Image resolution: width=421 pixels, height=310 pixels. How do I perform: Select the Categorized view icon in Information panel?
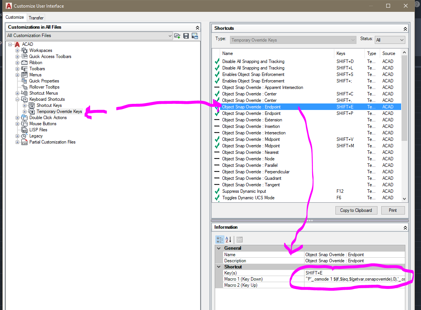pyautogui.click(x=220, y=239)
